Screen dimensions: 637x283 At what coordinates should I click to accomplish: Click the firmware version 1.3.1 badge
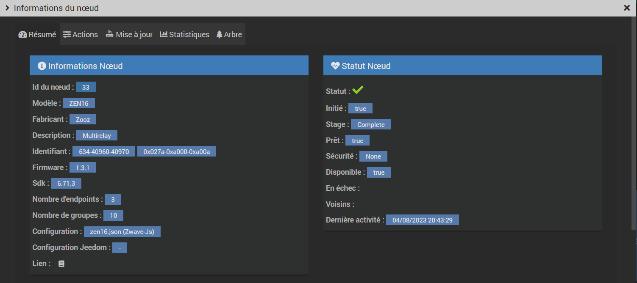click(83, 168)
